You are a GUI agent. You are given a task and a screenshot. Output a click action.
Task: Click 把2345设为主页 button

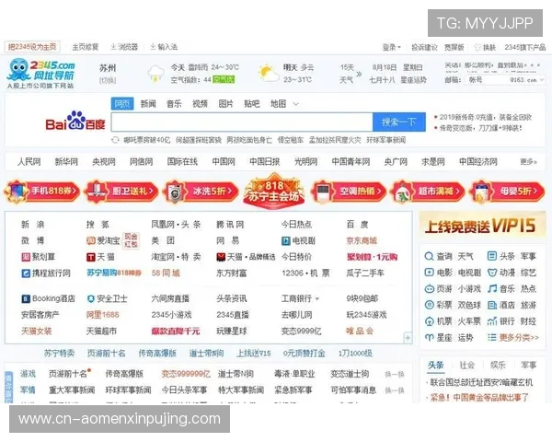click(x=32, y=47)
